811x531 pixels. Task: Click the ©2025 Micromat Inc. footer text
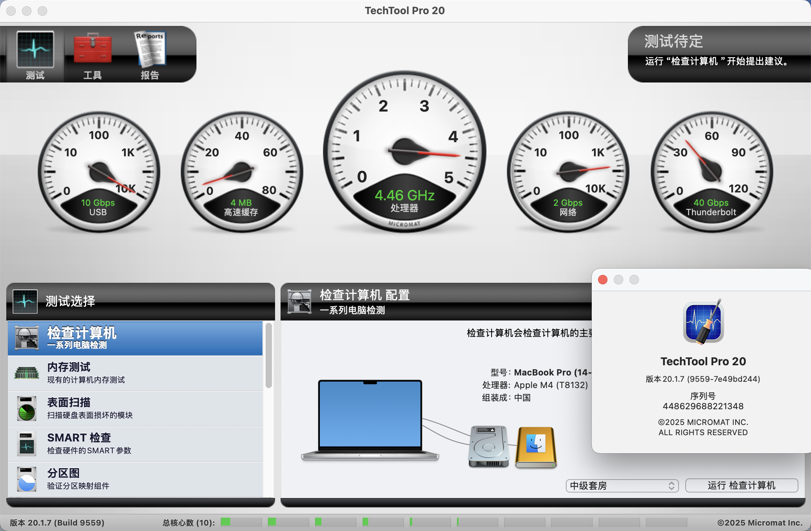(x=760, y=523)
